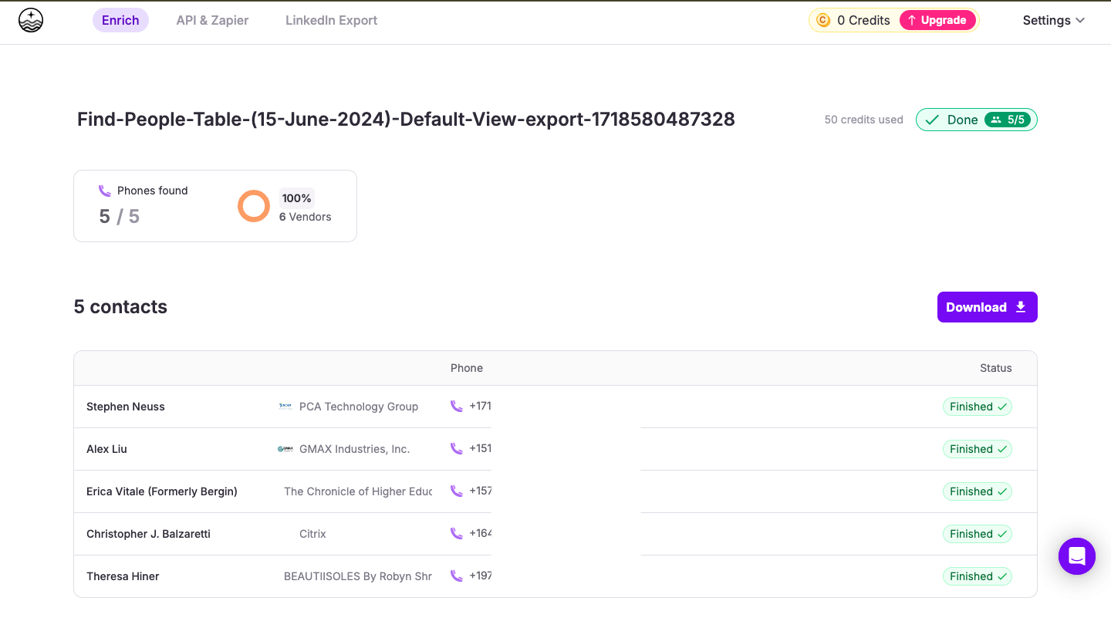Click the phone icon beside Stephen Neuss's number
Image resolution: width=1111 pixels, height=628 pixels.
click(x=457, y=407)
